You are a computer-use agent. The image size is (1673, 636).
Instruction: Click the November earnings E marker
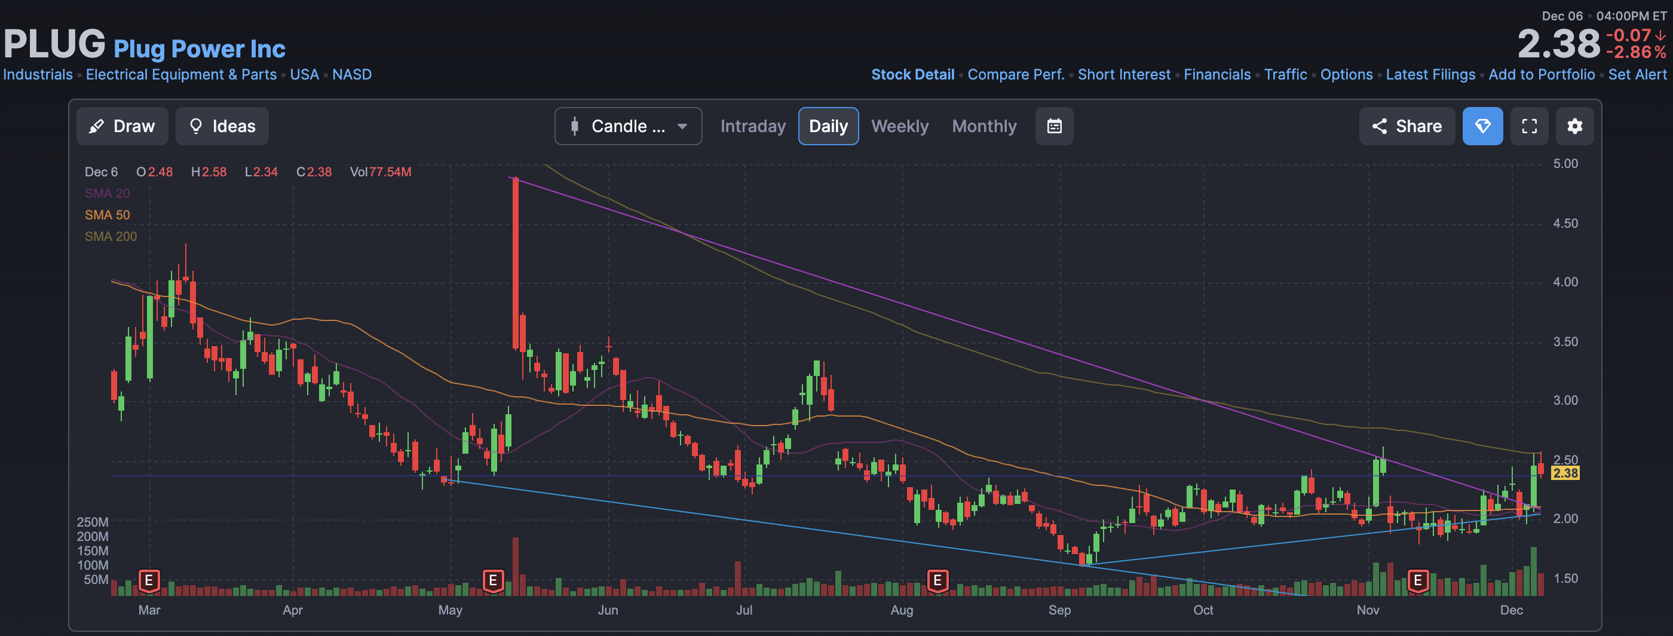(x=1418, y=580)
